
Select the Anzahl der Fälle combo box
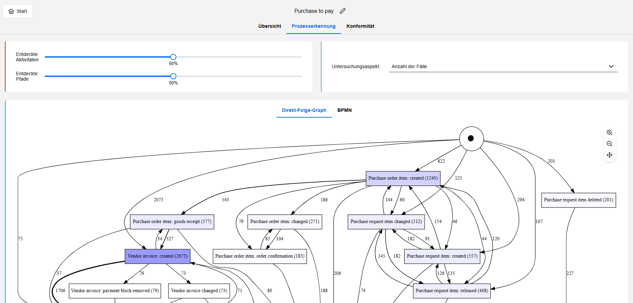tap(503, 66)
